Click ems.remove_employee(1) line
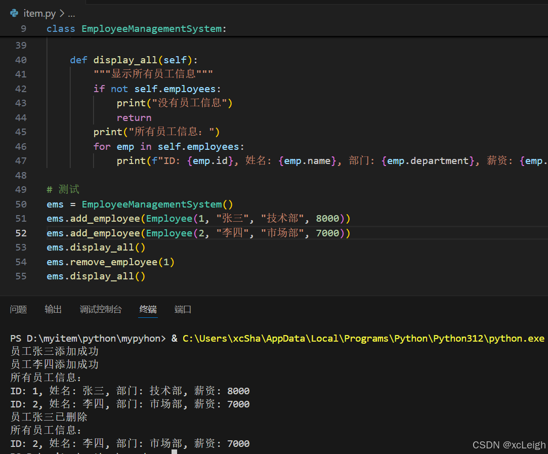This screenshot has height=454, width=548. (110, 262)
